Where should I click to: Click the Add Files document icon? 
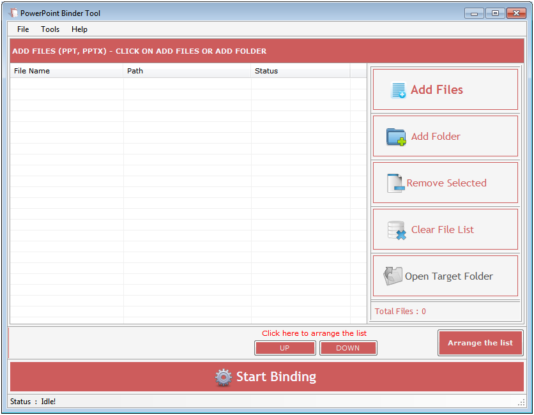pyautogui.click(x=398, y=90)
